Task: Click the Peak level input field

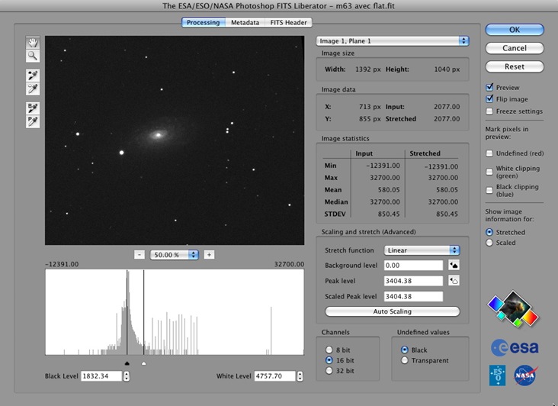Action: click(413, 281)
